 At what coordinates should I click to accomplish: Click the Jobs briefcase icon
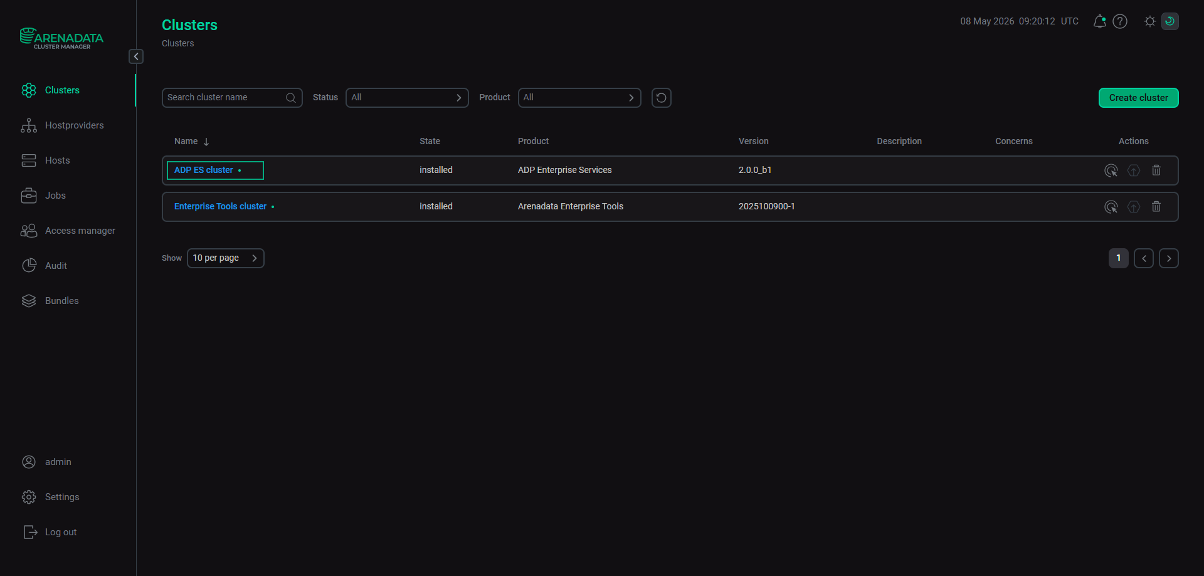(29, 196)
